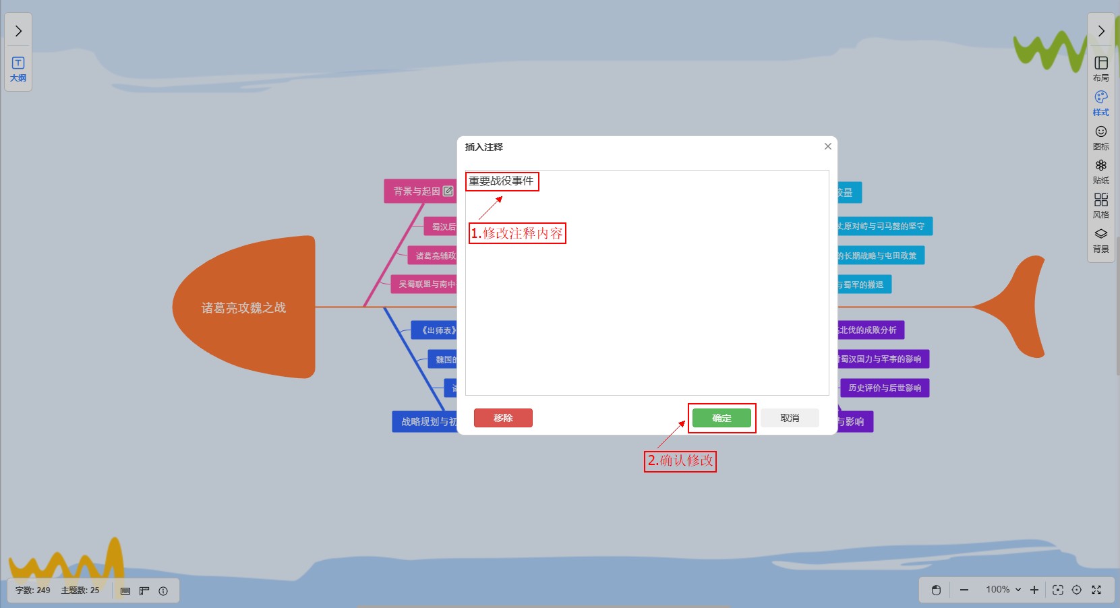Screen dimensions: 1120x608
Task: Open the 风格 theme panel
Action: tap(1100, 206)
